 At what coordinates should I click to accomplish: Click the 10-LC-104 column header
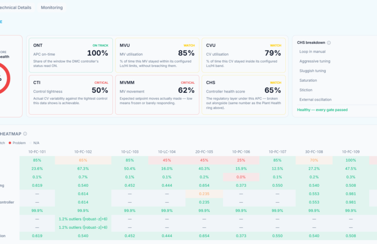(x=167, y=152)
